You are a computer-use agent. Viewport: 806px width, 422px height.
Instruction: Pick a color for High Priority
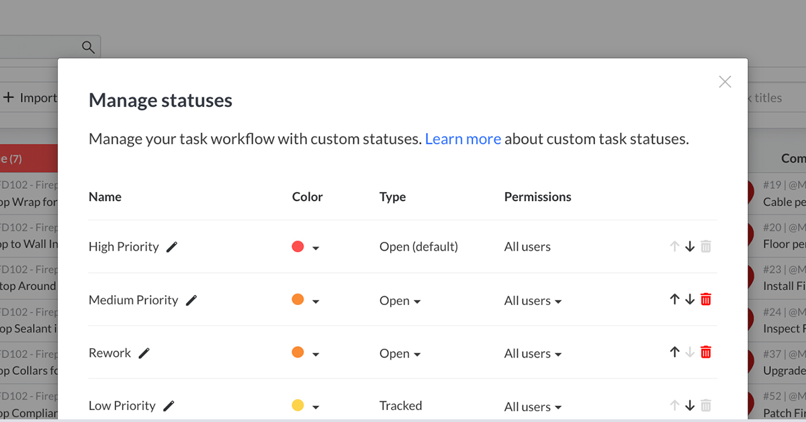point(306,247)
